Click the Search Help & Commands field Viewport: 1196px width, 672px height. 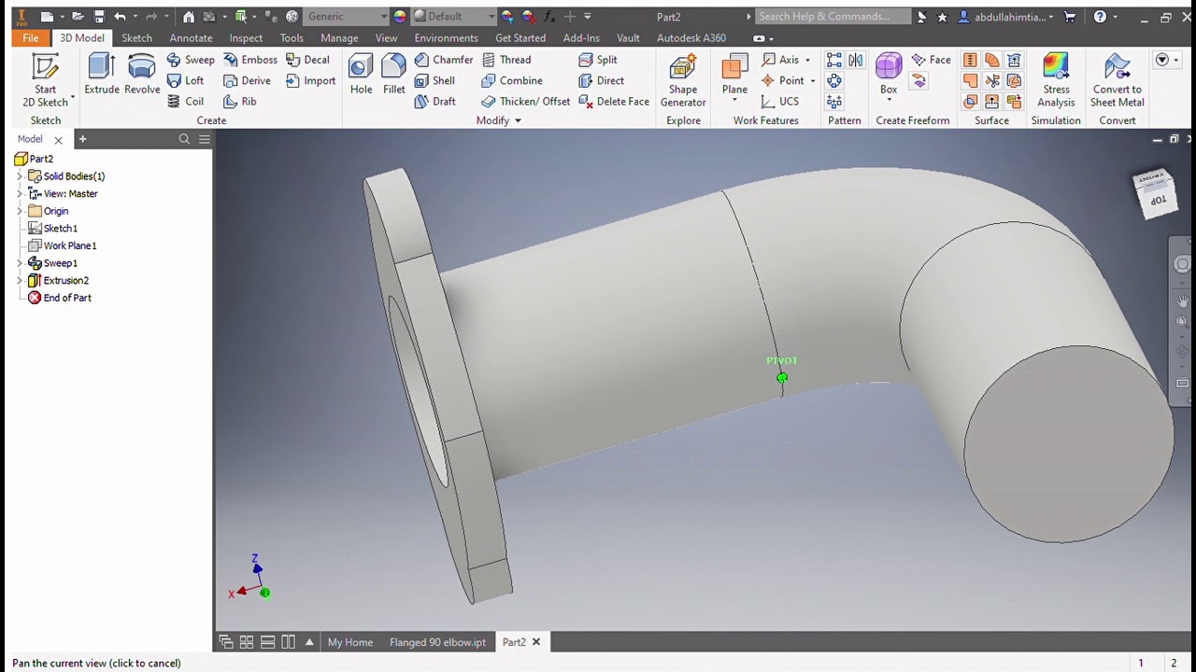coord(832,16)
